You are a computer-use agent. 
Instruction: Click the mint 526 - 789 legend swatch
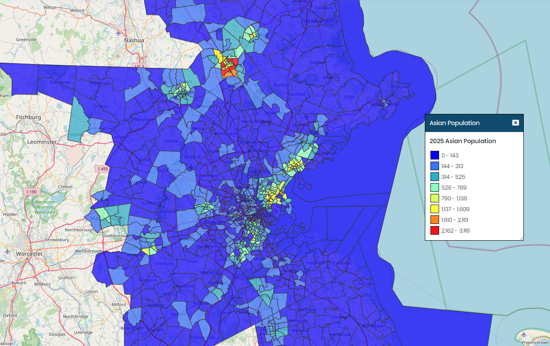pyautogui.click(x=435, y=188)
